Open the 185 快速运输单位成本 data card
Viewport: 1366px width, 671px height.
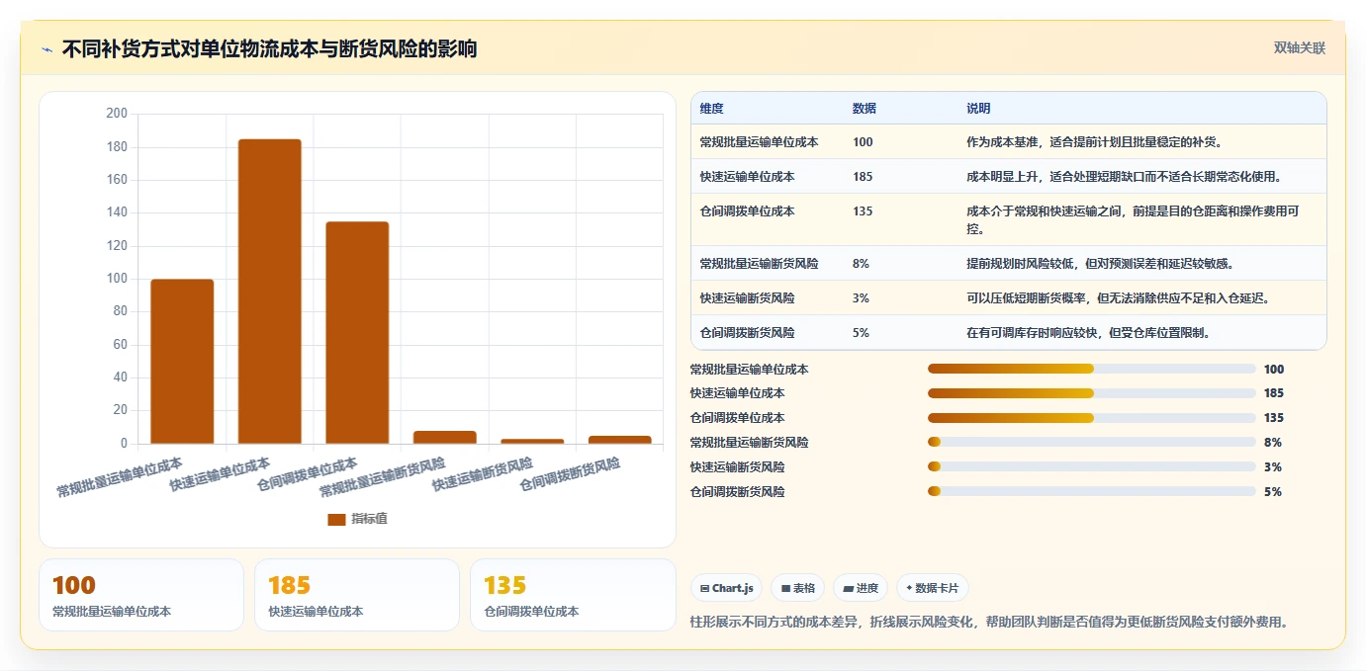click(357, 595)
